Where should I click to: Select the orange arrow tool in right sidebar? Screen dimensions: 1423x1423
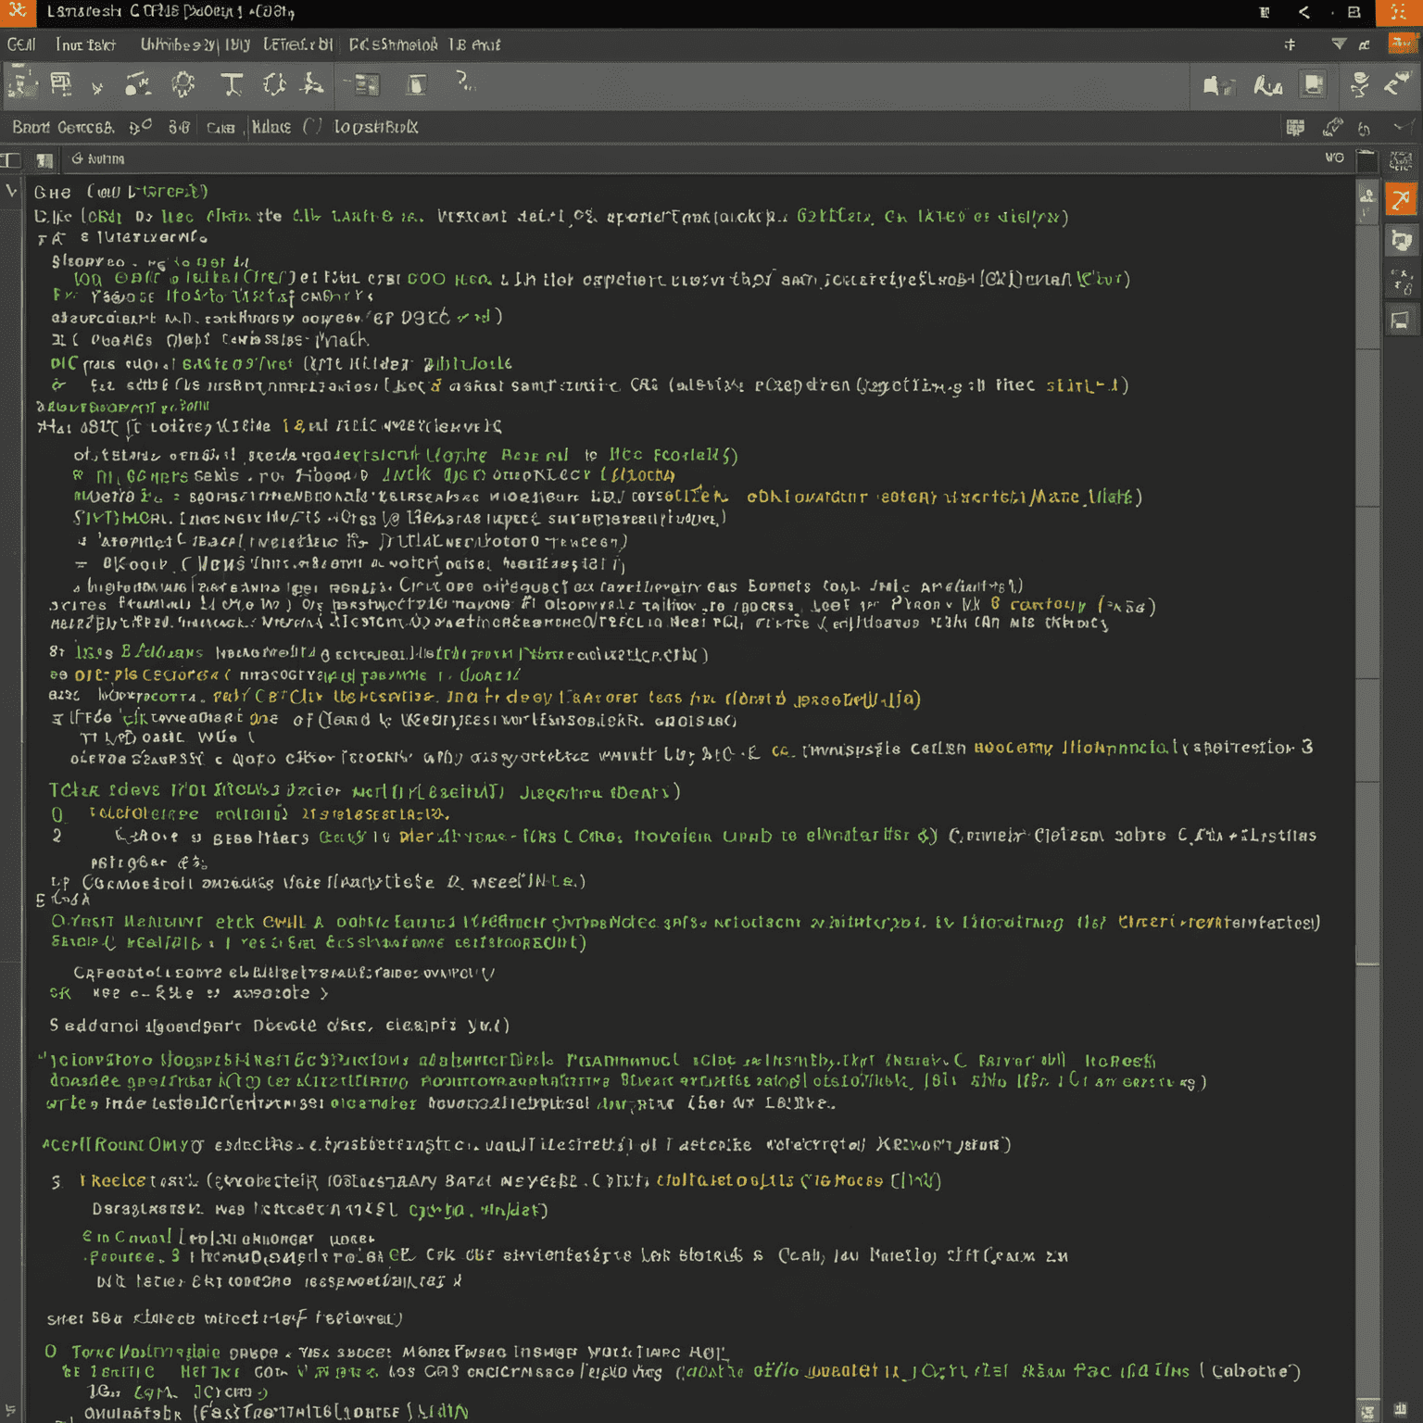coord(1401,199)
